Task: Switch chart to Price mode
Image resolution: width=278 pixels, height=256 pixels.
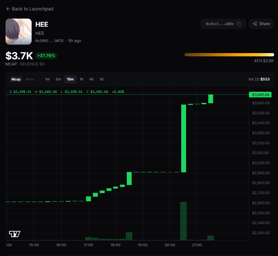Action: pyautogui.click(x=30, y=79)
